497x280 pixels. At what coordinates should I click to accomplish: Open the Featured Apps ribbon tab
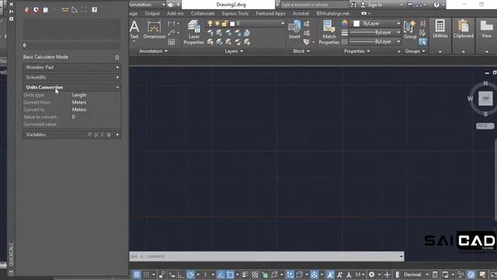(x=270, y=13)
